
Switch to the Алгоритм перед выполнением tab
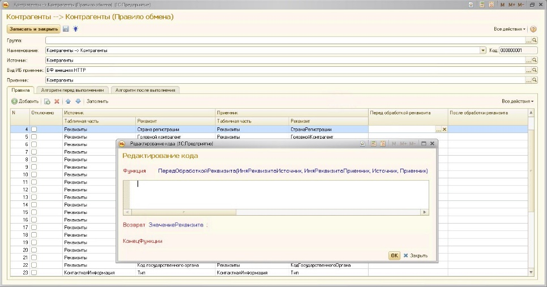pos(72,90)
